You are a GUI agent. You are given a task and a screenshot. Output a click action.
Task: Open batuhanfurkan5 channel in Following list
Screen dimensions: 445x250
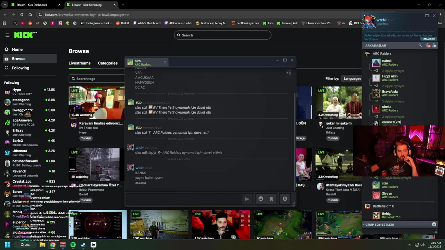[30, 163]
